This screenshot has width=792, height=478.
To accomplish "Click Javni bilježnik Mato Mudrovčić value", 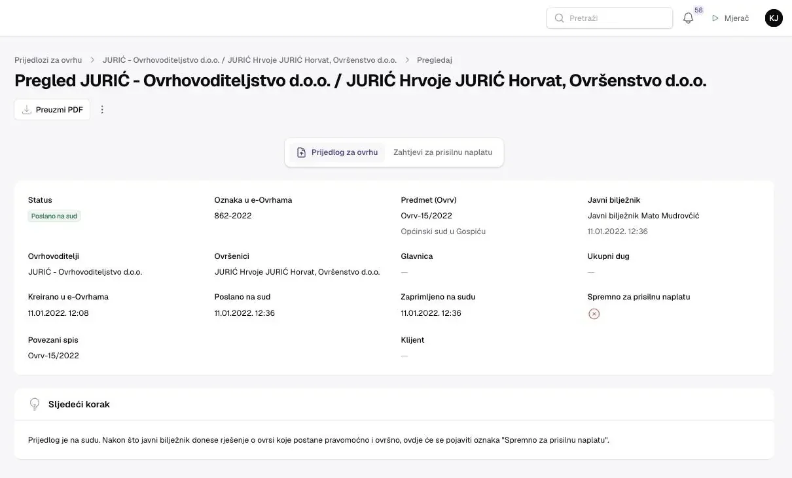I will coord(643,216).
